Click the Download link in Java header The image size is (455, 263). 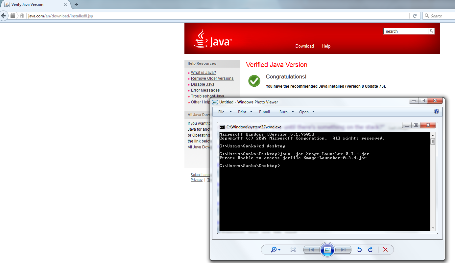[304, 46]
